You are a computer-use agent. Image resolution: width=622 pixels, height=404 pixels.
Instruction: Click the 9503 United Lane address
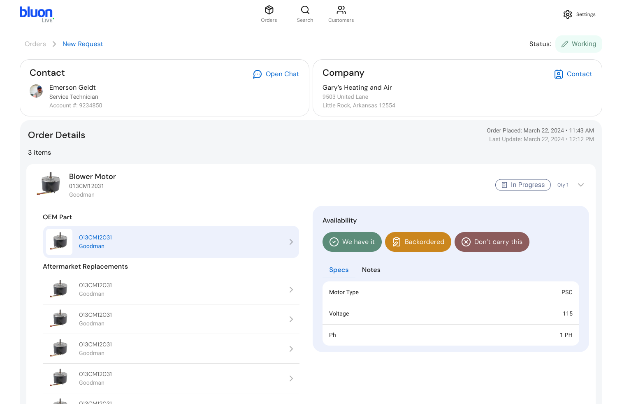pyautogui.click(x=346, y=97)
